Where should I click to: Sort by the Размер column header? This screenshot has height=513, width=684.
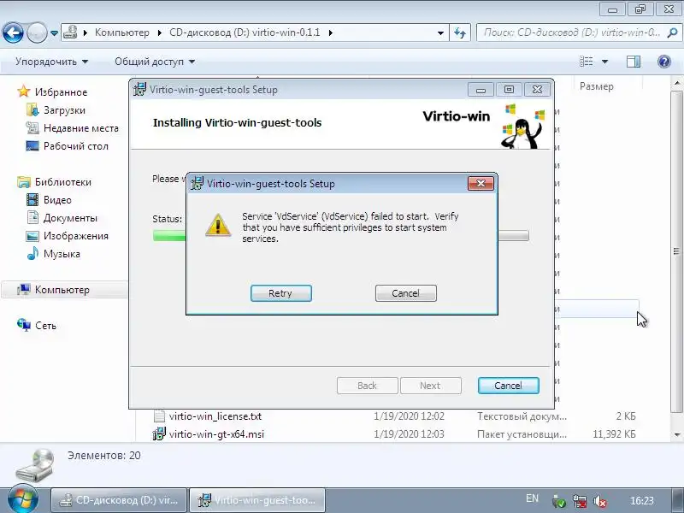click(596, 86)
